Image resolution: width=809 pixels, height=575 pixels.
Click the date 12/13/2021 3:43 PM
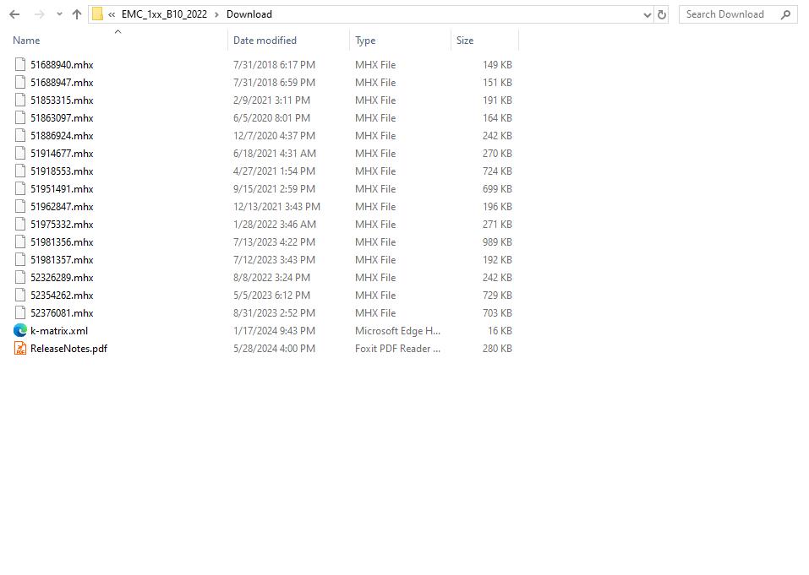pyautogui.click(x=276, y=206)
